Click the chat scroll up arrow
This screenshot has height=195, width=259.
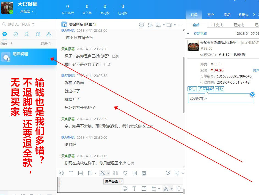click(x=184, y=31)
